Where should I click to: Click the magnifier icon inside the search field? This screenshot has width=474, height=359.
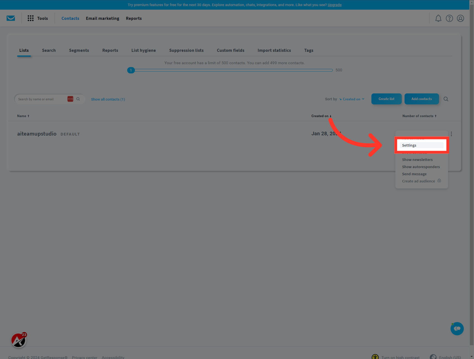(78, 99)
